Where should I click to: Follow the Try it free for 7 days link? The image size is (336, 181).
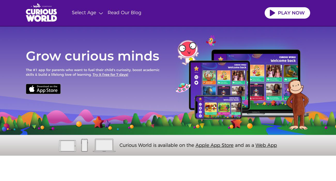(x=110, y=75)
